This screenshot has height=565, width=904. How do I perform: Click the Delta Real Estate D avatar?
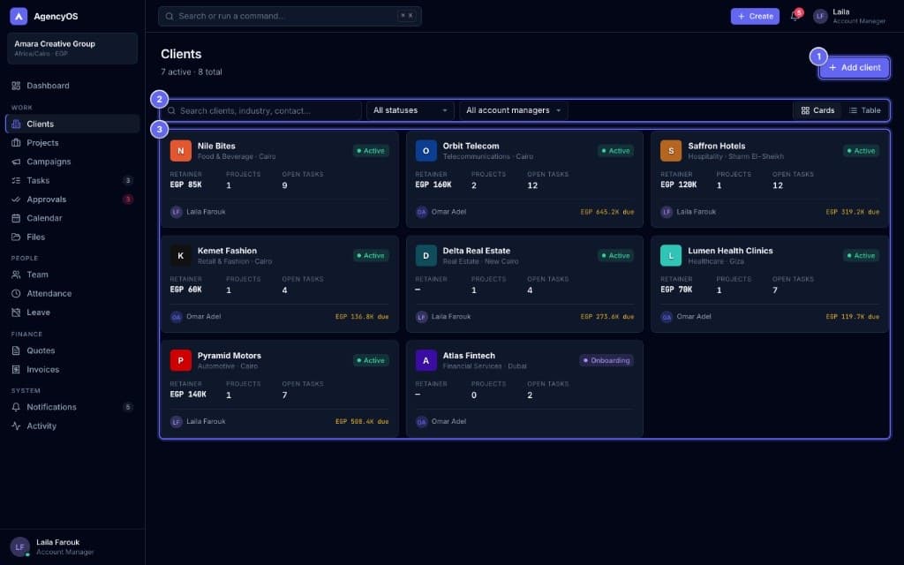point(426,256)
